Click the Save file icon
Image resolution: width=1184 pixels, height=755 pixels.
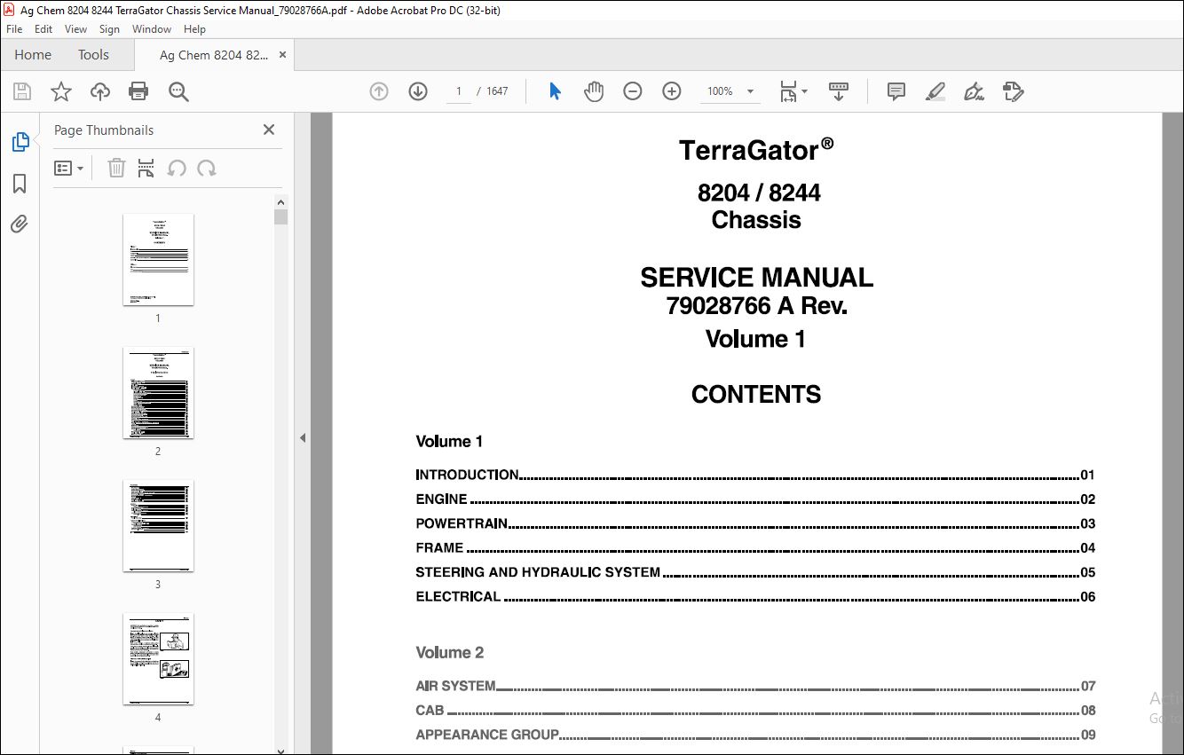point(22,91)
